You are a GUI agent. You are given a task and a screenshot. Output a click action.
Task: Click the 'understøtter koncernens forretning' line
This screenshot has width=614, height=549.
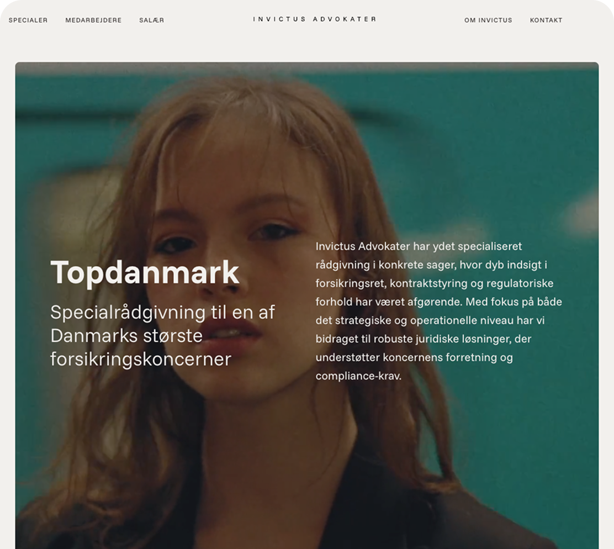414,357
